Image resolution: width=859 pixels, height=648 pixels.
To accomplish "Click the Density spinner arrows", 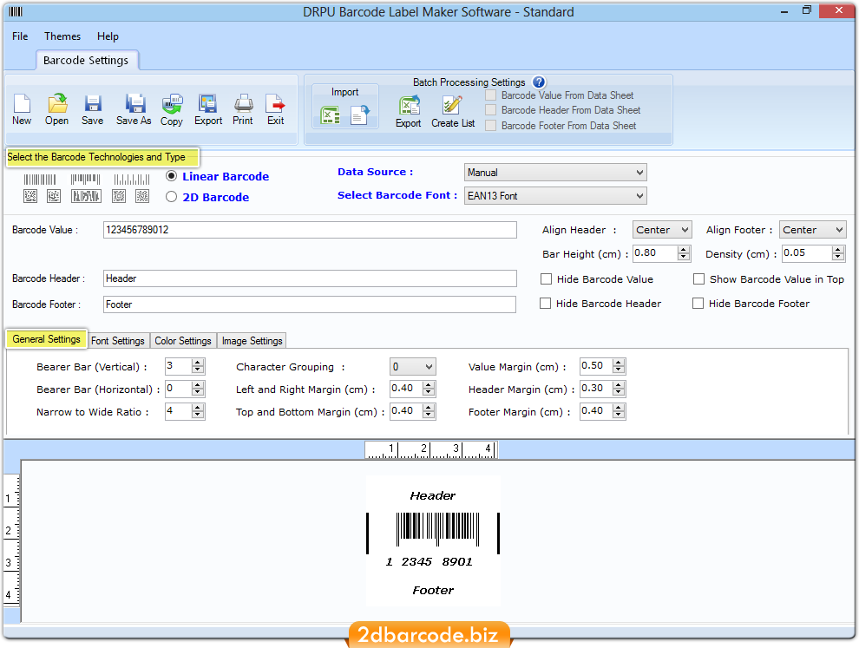I will 837,253.
